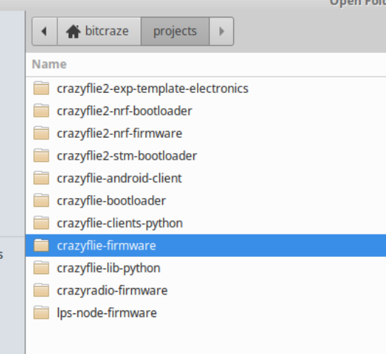Select crazyflie2-nrf-bootloader folder name

pyautogui.click(x=125, y=111)
